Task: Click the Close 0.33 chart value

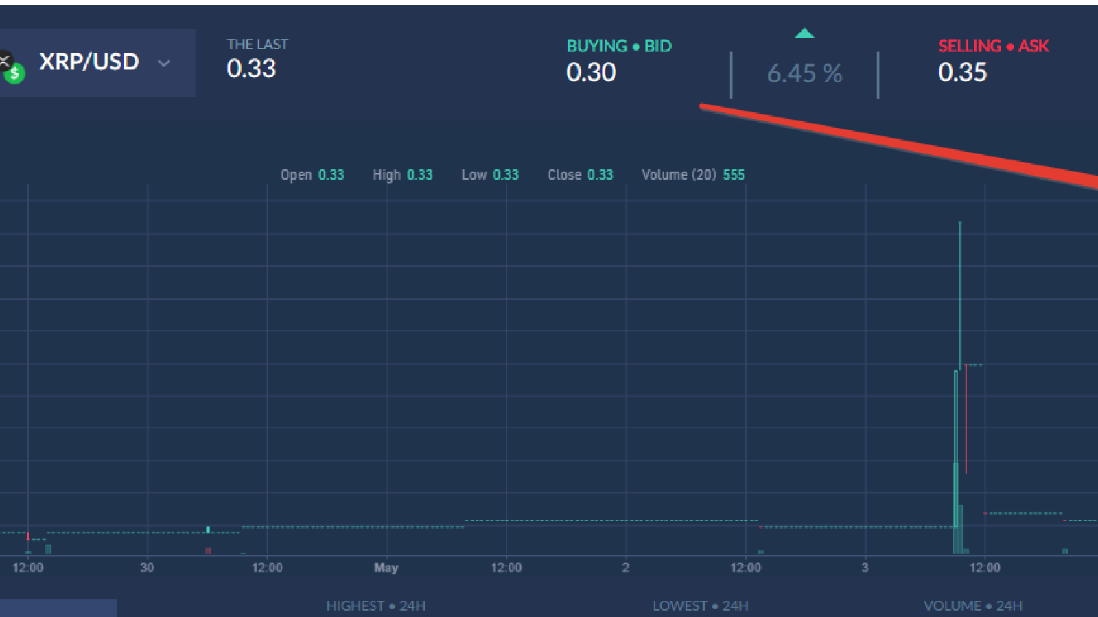Action: (x=580, y=175)
